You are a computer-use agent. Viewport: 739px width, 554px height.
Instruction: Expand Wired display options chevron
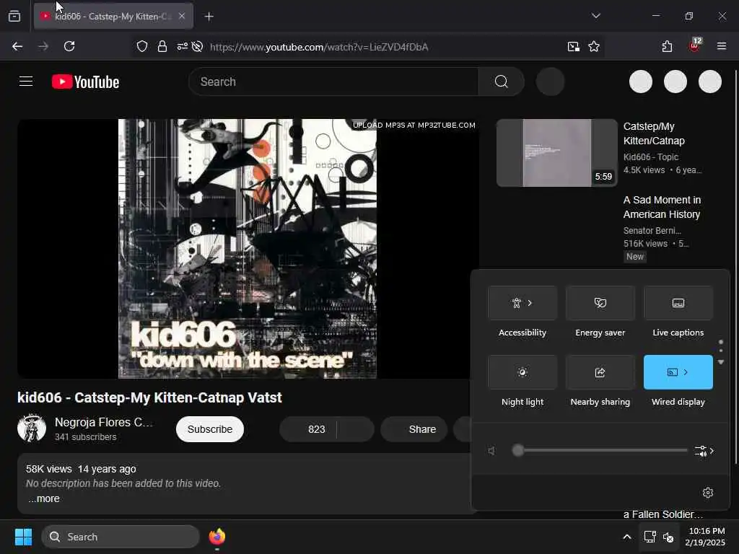point(686,372)
